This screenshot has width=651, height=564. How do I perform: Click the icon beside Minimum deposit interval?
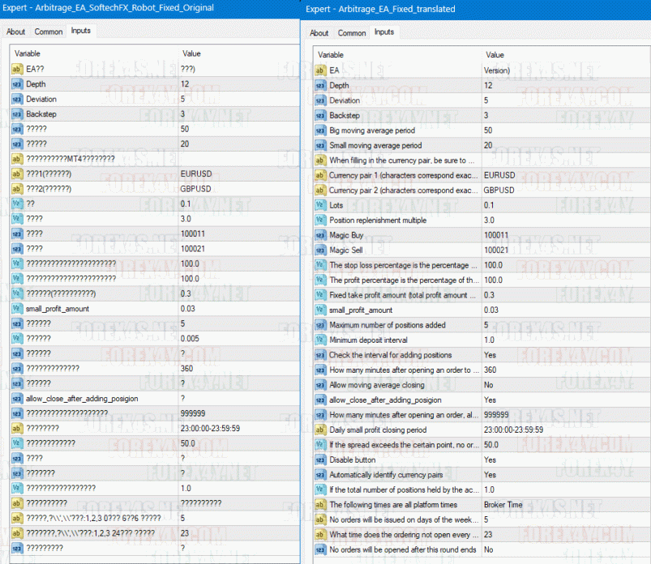pos(320,340)
